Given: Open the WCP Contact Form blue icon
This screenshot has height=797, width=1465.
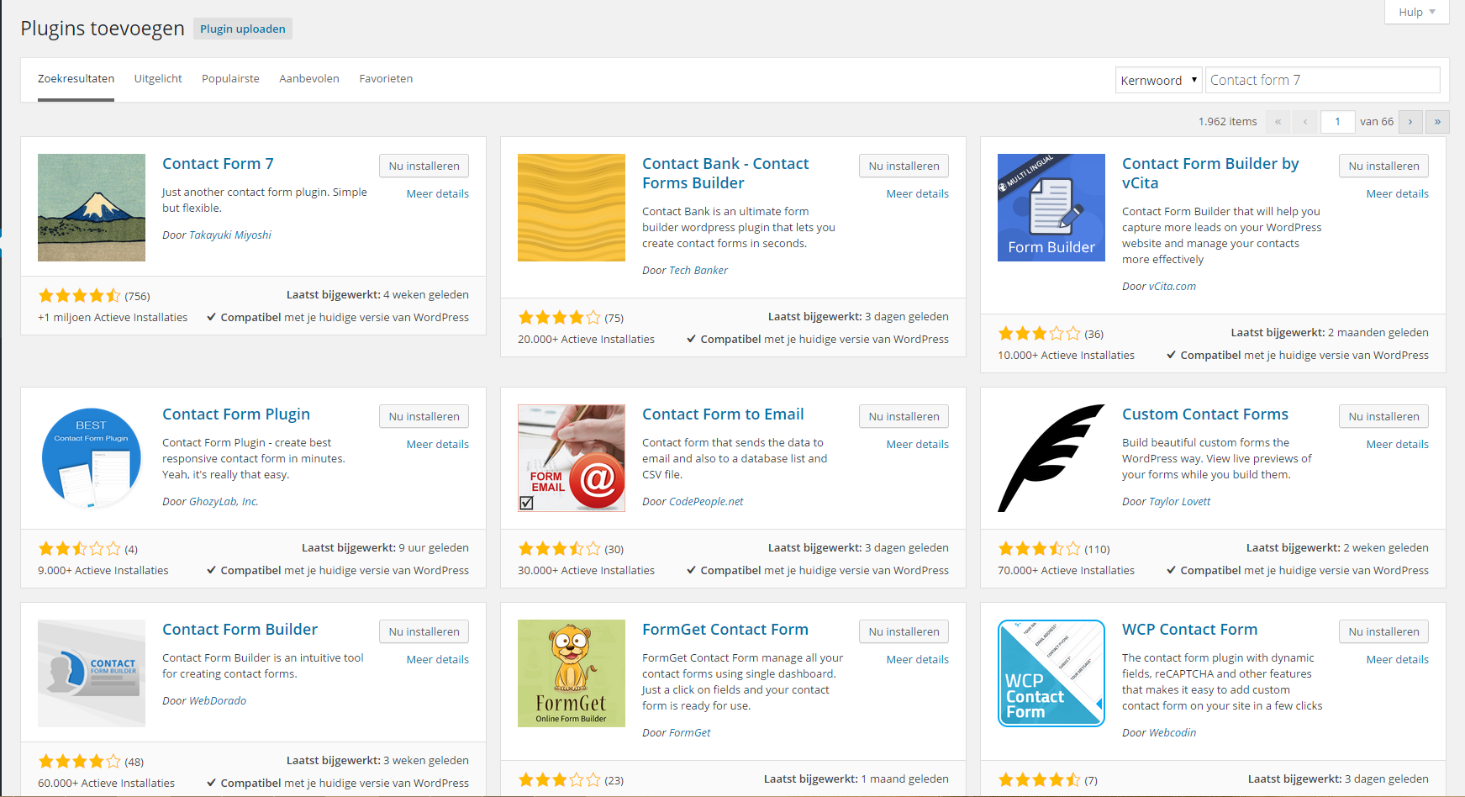Looking at the screenshot, I should pos(1051,673).
